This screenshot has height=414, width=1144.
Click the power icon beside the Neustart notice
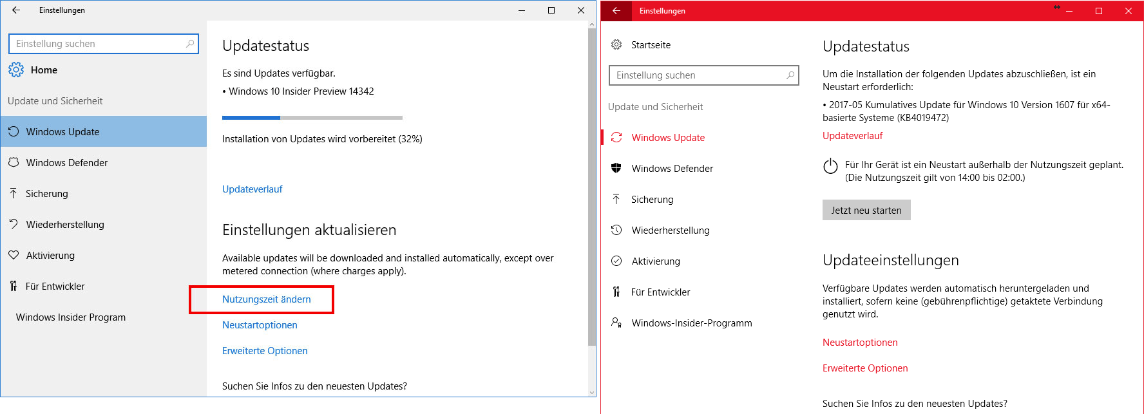tap(830, 166)
